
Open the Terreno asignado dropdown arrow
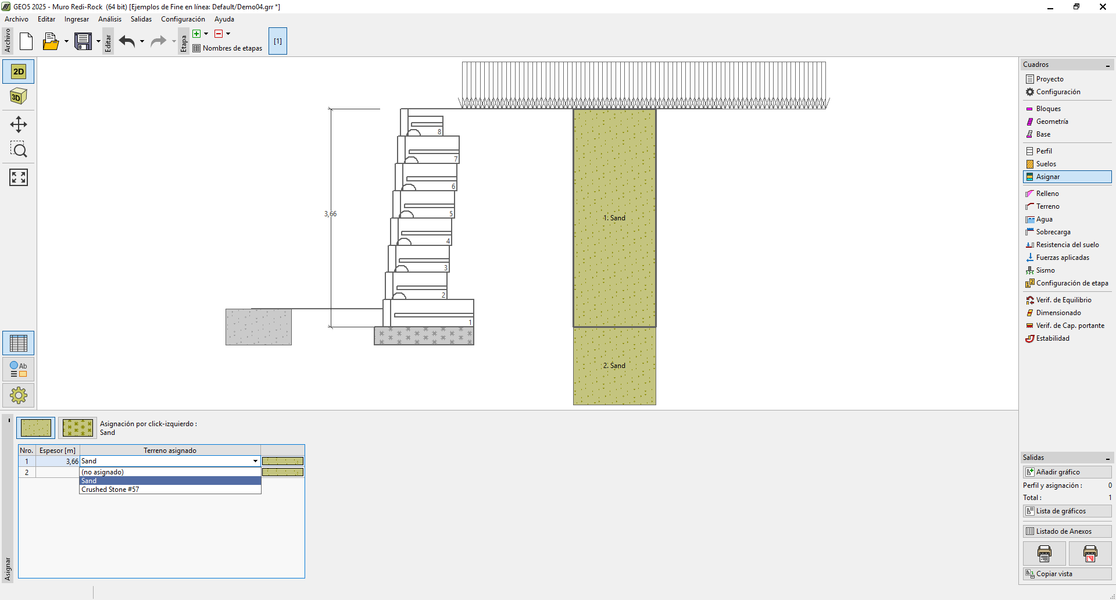pos(255,461)
